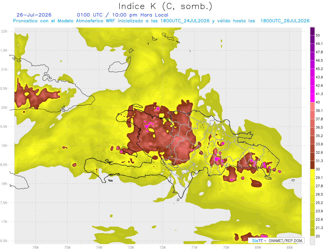325x251 pixels.
Task: Click the time label "0100 UTC / 10:00 pm Hora Local"
Action: [123, 15]
